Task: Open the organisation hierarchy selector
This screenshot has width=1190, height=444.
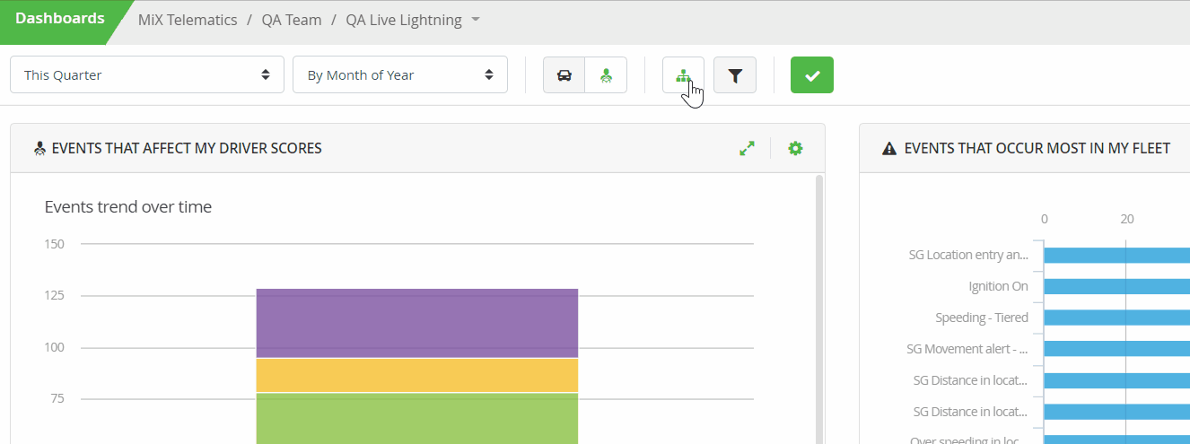Action: [684, 75]
